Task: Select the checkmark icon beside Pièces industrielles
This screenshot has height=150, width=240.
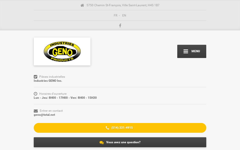Action: click(x=35, y=77)
